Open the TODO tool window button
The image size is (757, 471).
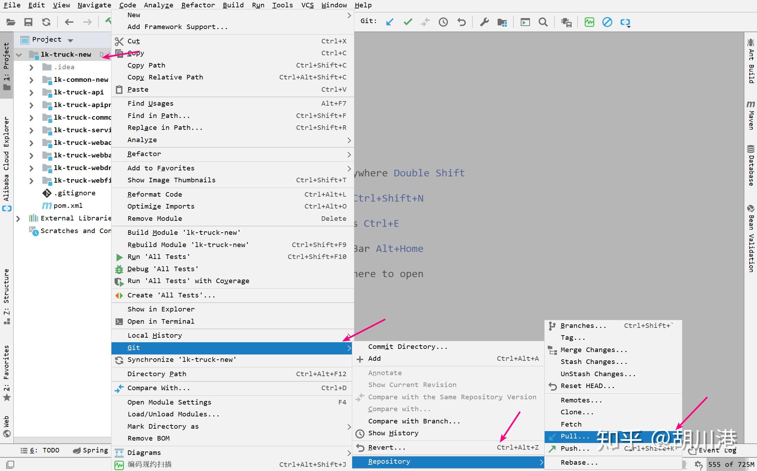click(x=40, y=450)
